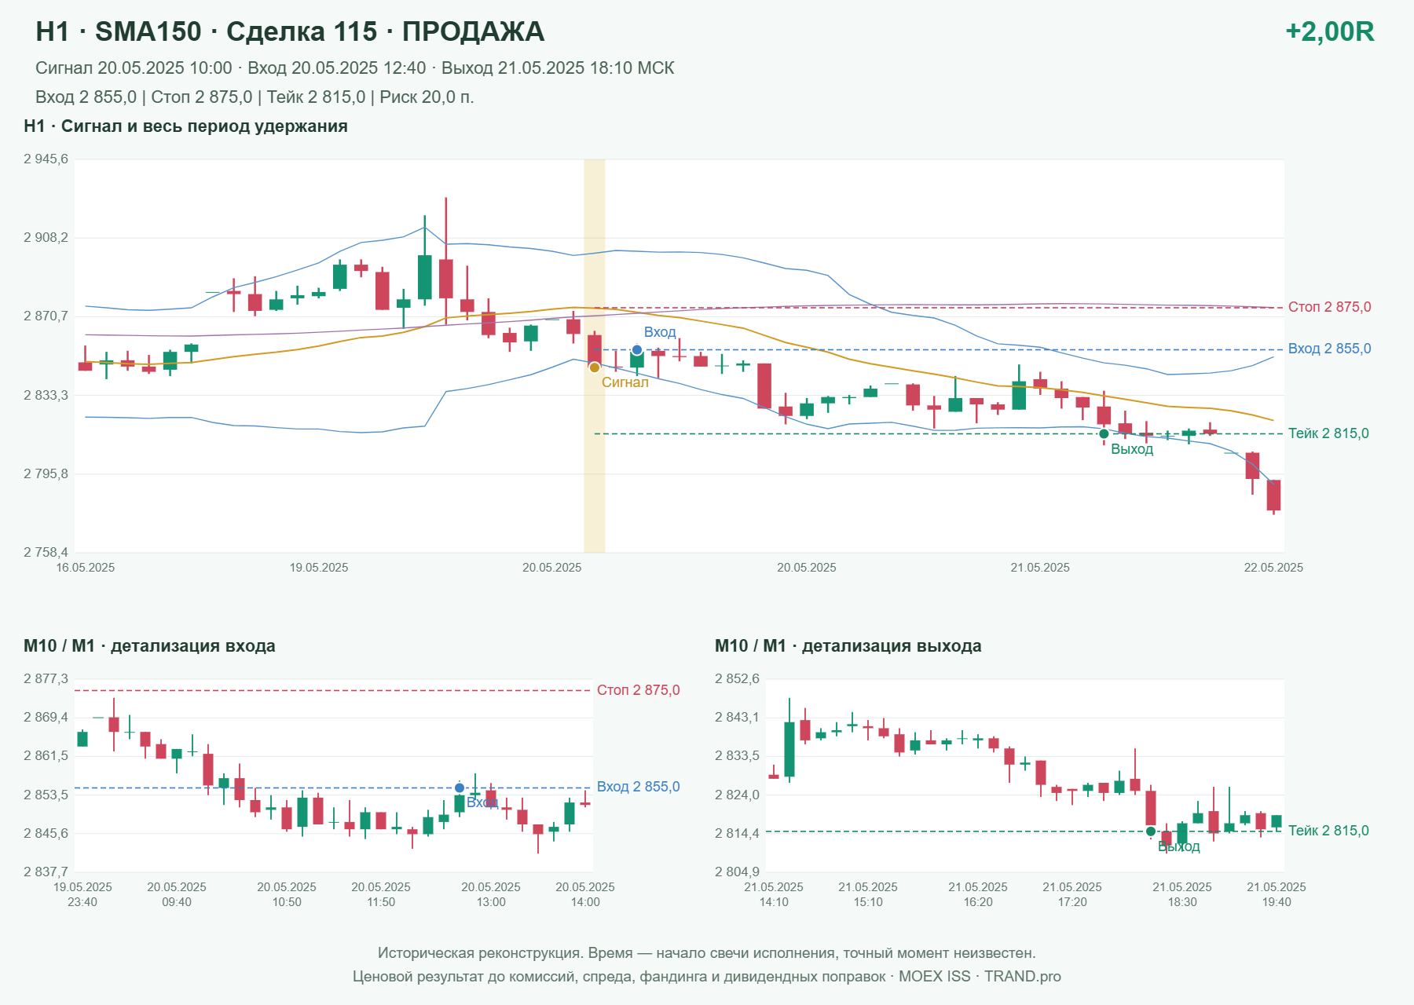Click 'Стоп 2 875,0' label in entry detail chart
This screenshot has height=1005, width=1414.
638,690
